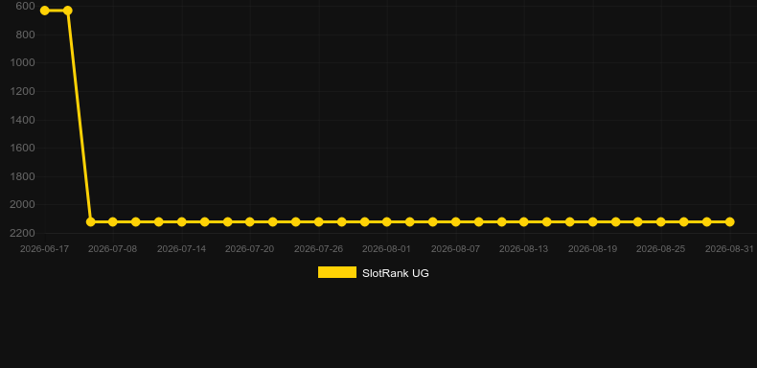Click the SlotRank UG legend label
Image resolution: width=757 pixels, height=368 pixels.
[x=396, y=273]
